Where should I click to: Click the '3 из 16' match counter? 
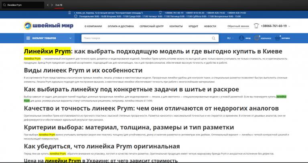tap(59, 5)
